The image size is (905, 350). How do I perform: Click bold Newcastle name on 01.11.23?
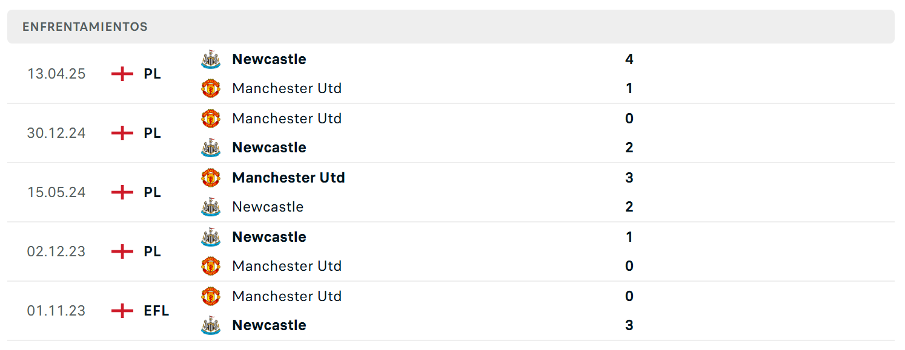coord(269,325)
